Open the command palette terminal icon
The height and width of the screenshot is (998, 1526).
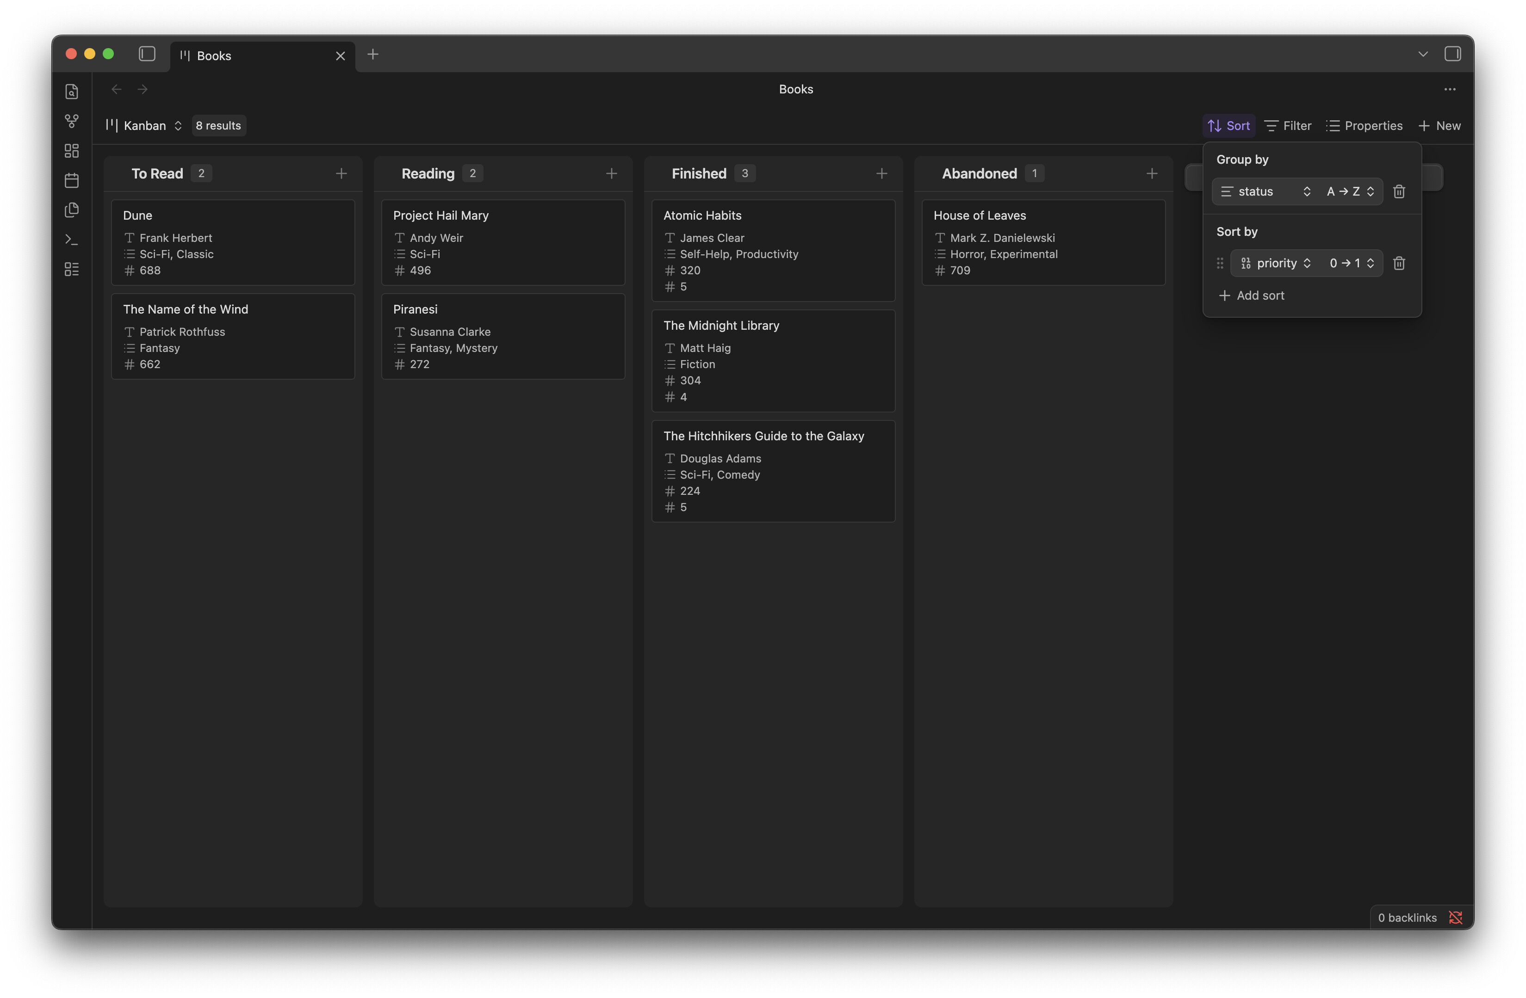tap(72, 240)
